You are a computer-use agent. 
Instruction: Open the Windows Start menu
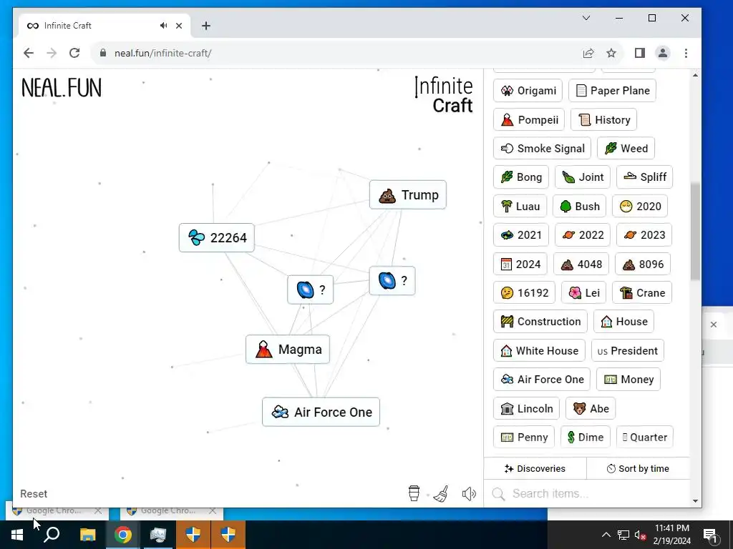click(17, 535)
